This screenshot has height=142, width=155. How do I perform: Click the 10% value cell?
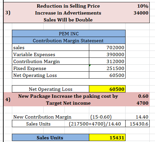[x=143, y=6]
